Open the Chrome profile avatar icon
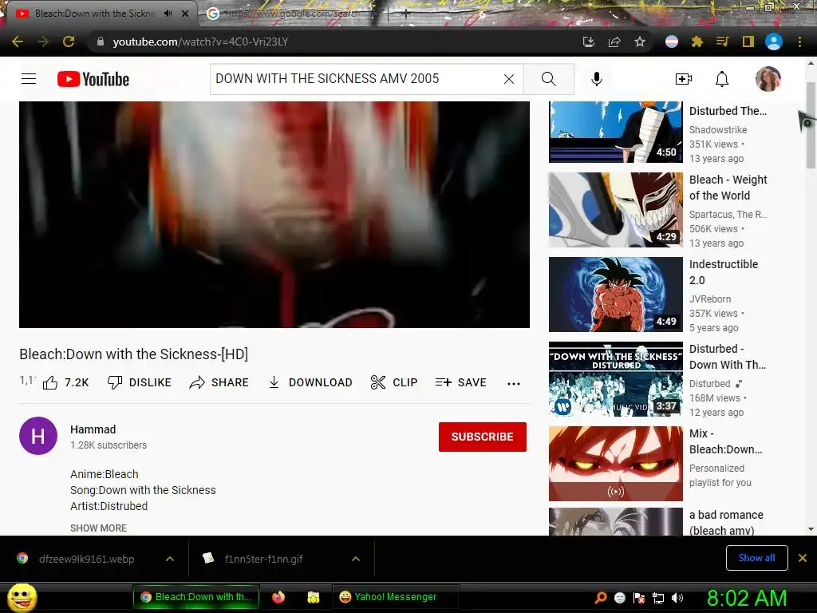The height and width of the screenshot is (613, 817). click(774, 42)
